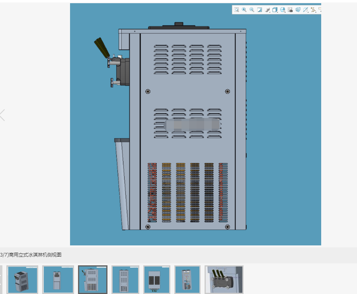Toggle the perspective view wireframe icon
The height and width of the screenshot is (294, 357).
pos(298,10)
